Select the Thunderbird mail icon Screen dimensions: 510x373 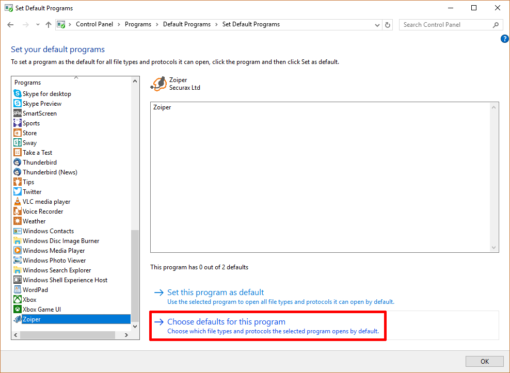(x=18, y=163)
